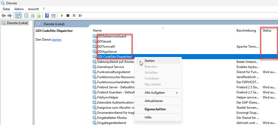Screen dimensions: 278x125
Task: Select the FileSyncHelper service name
Action: 108,97
